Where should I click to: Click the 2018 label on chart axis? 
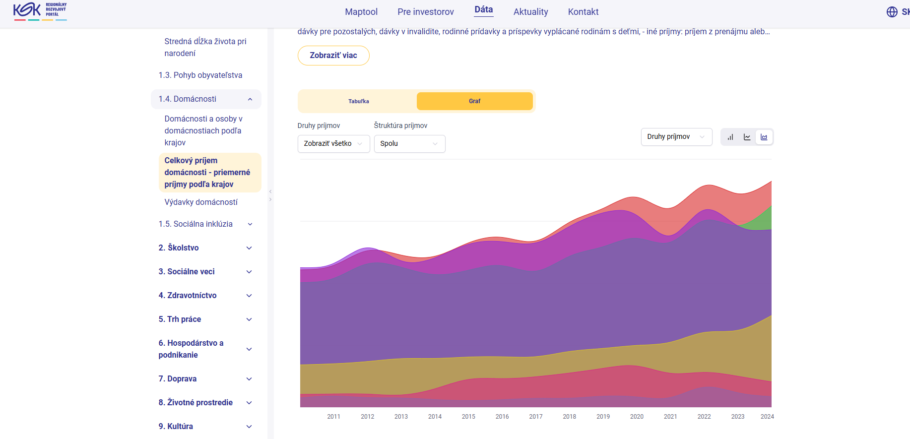pos(570,417)
